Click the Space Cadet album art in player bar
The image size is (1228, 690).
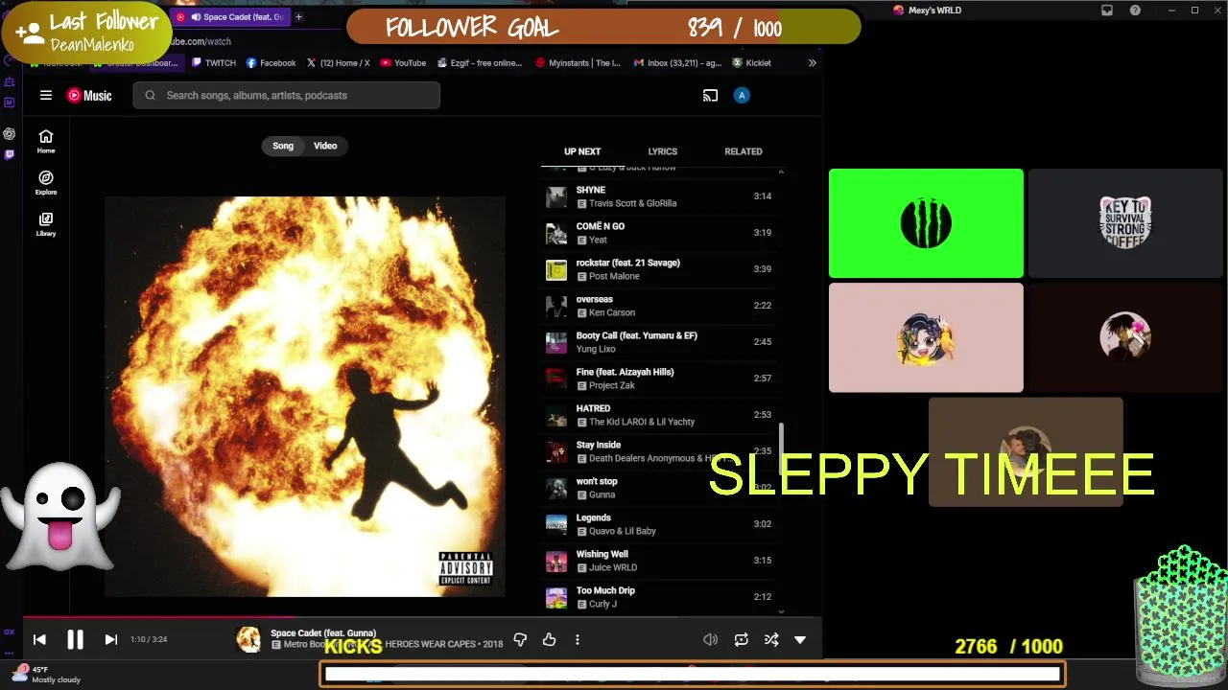248,639
